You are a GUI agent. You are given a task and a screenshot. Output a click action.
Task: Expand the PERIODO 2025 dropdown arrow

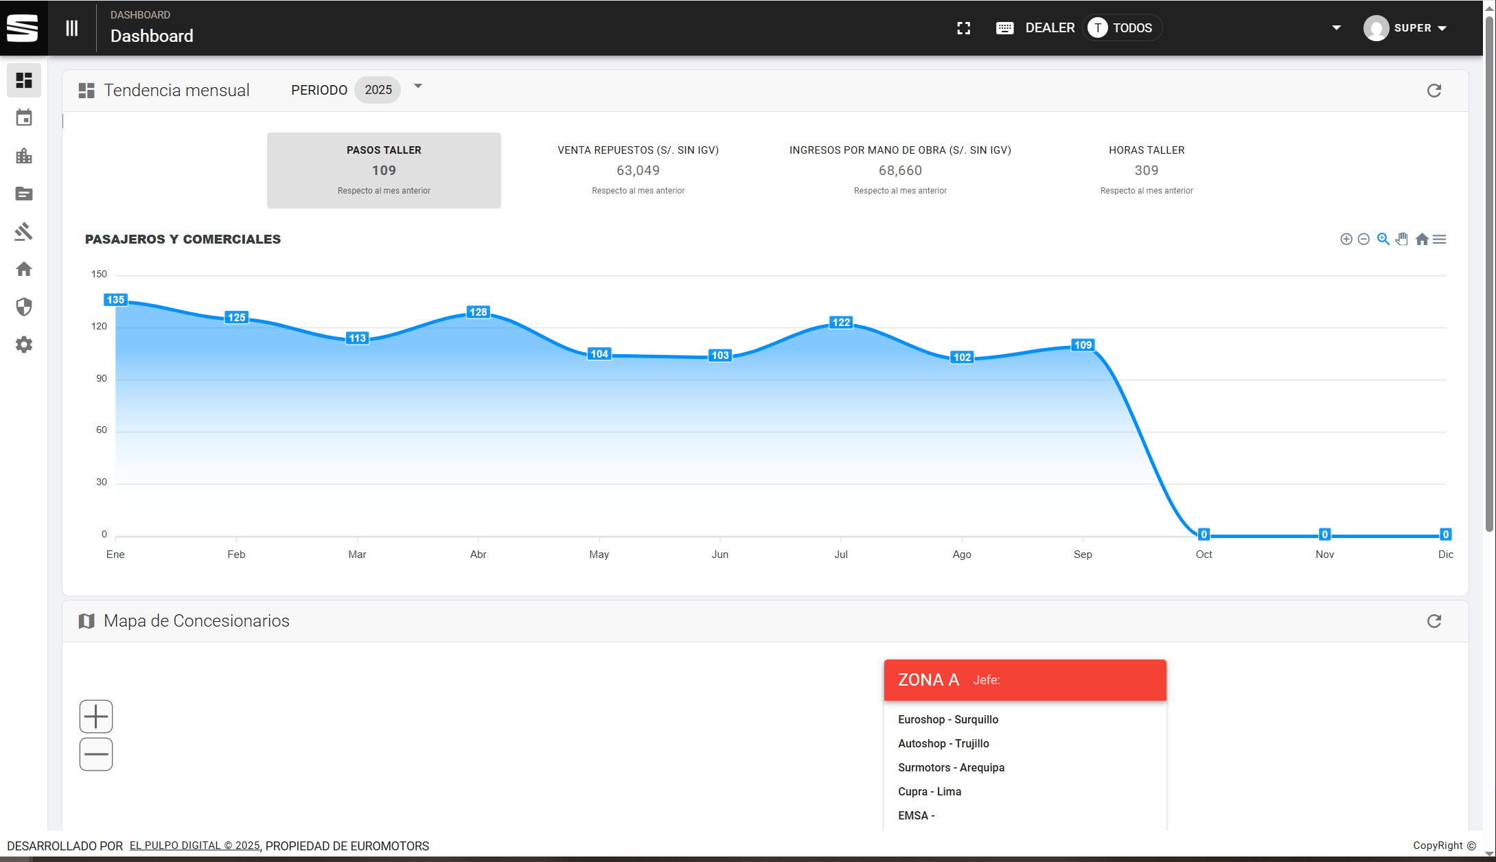[x=417, y=86]
